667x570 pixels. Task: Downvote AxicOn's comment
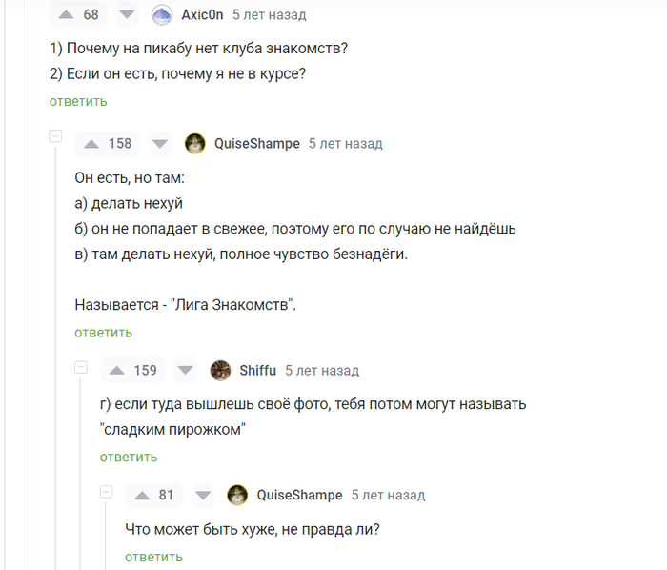[130, 15]
